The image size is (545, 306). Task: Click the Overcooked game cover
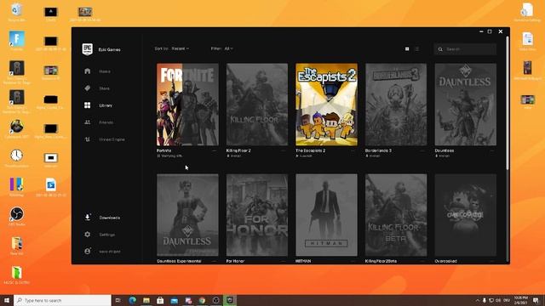[466, 215]
